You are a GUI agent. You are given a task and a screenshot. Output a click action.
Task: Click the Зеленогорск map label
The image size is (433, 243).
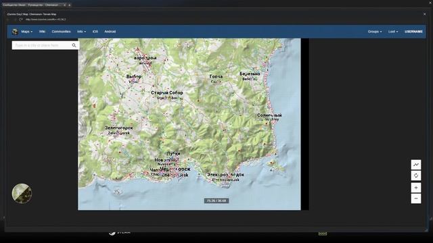(119, 128)
